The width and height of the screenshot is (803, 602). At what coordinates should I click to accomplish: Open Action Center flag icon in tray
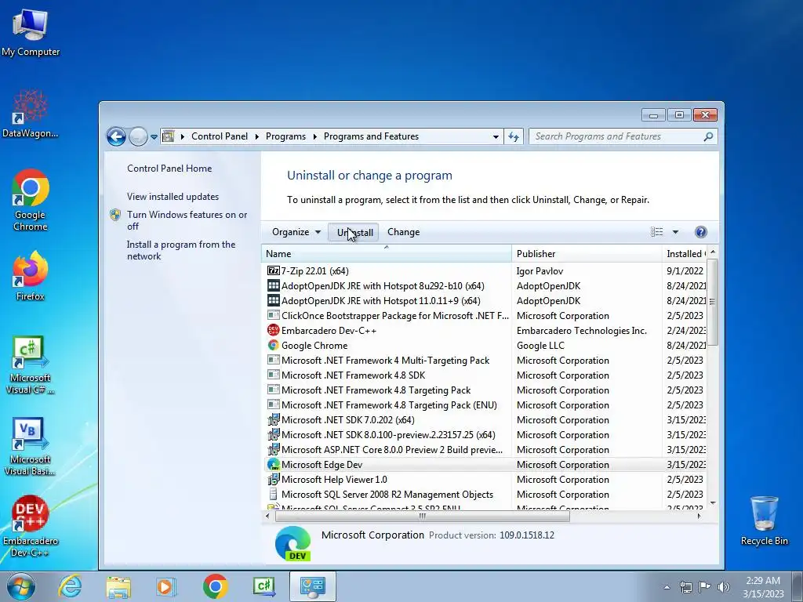[x=705, y=587]
